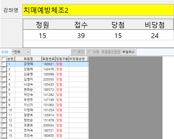Select member name 김광명
This screenshot has height=139, width=174.
(x=28, y=74)
